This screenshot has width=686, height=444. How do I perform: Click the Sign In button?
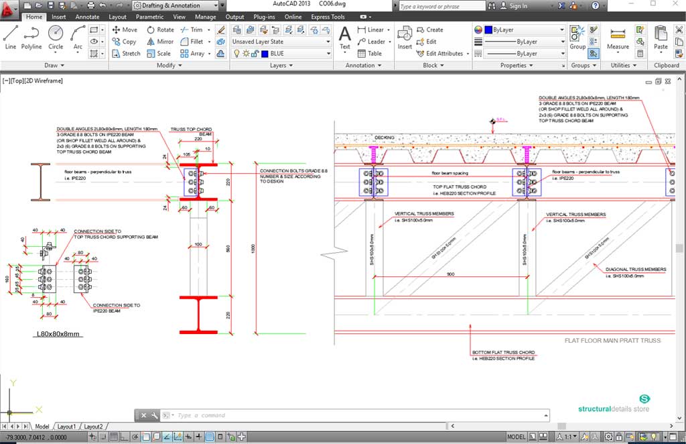click(514, 5)
